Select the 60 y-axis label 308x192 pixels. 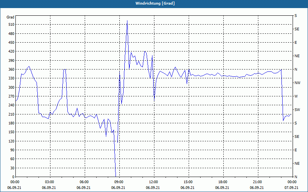point(12,159)
